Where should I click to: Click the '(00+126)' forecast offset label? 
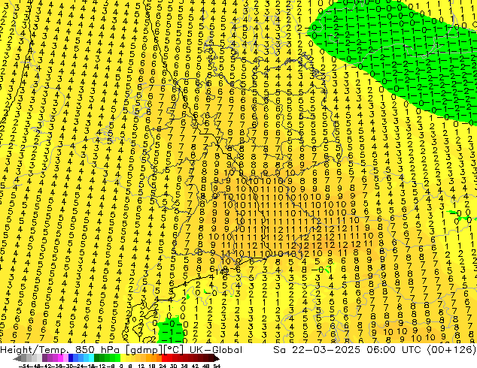[x=451, y=350]
